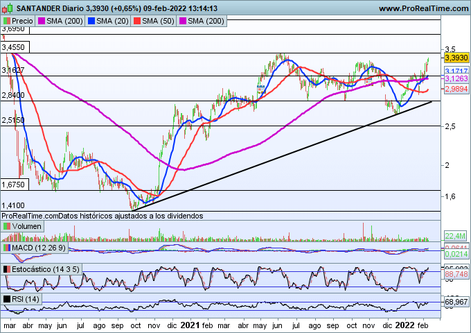Click the 88,748 stochastic value tag
The image size is (471, 333).
(x=456, y=274)
